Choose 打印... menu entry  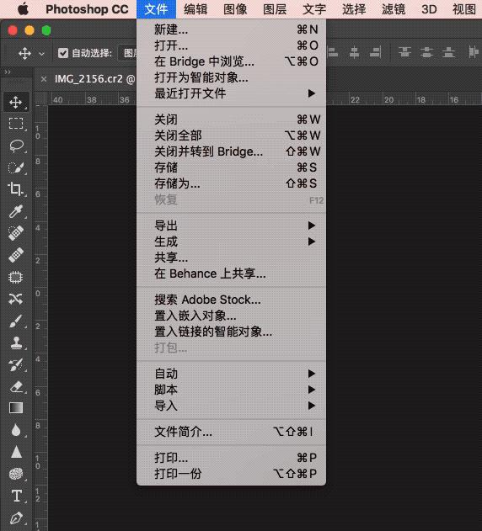(232, 458)
